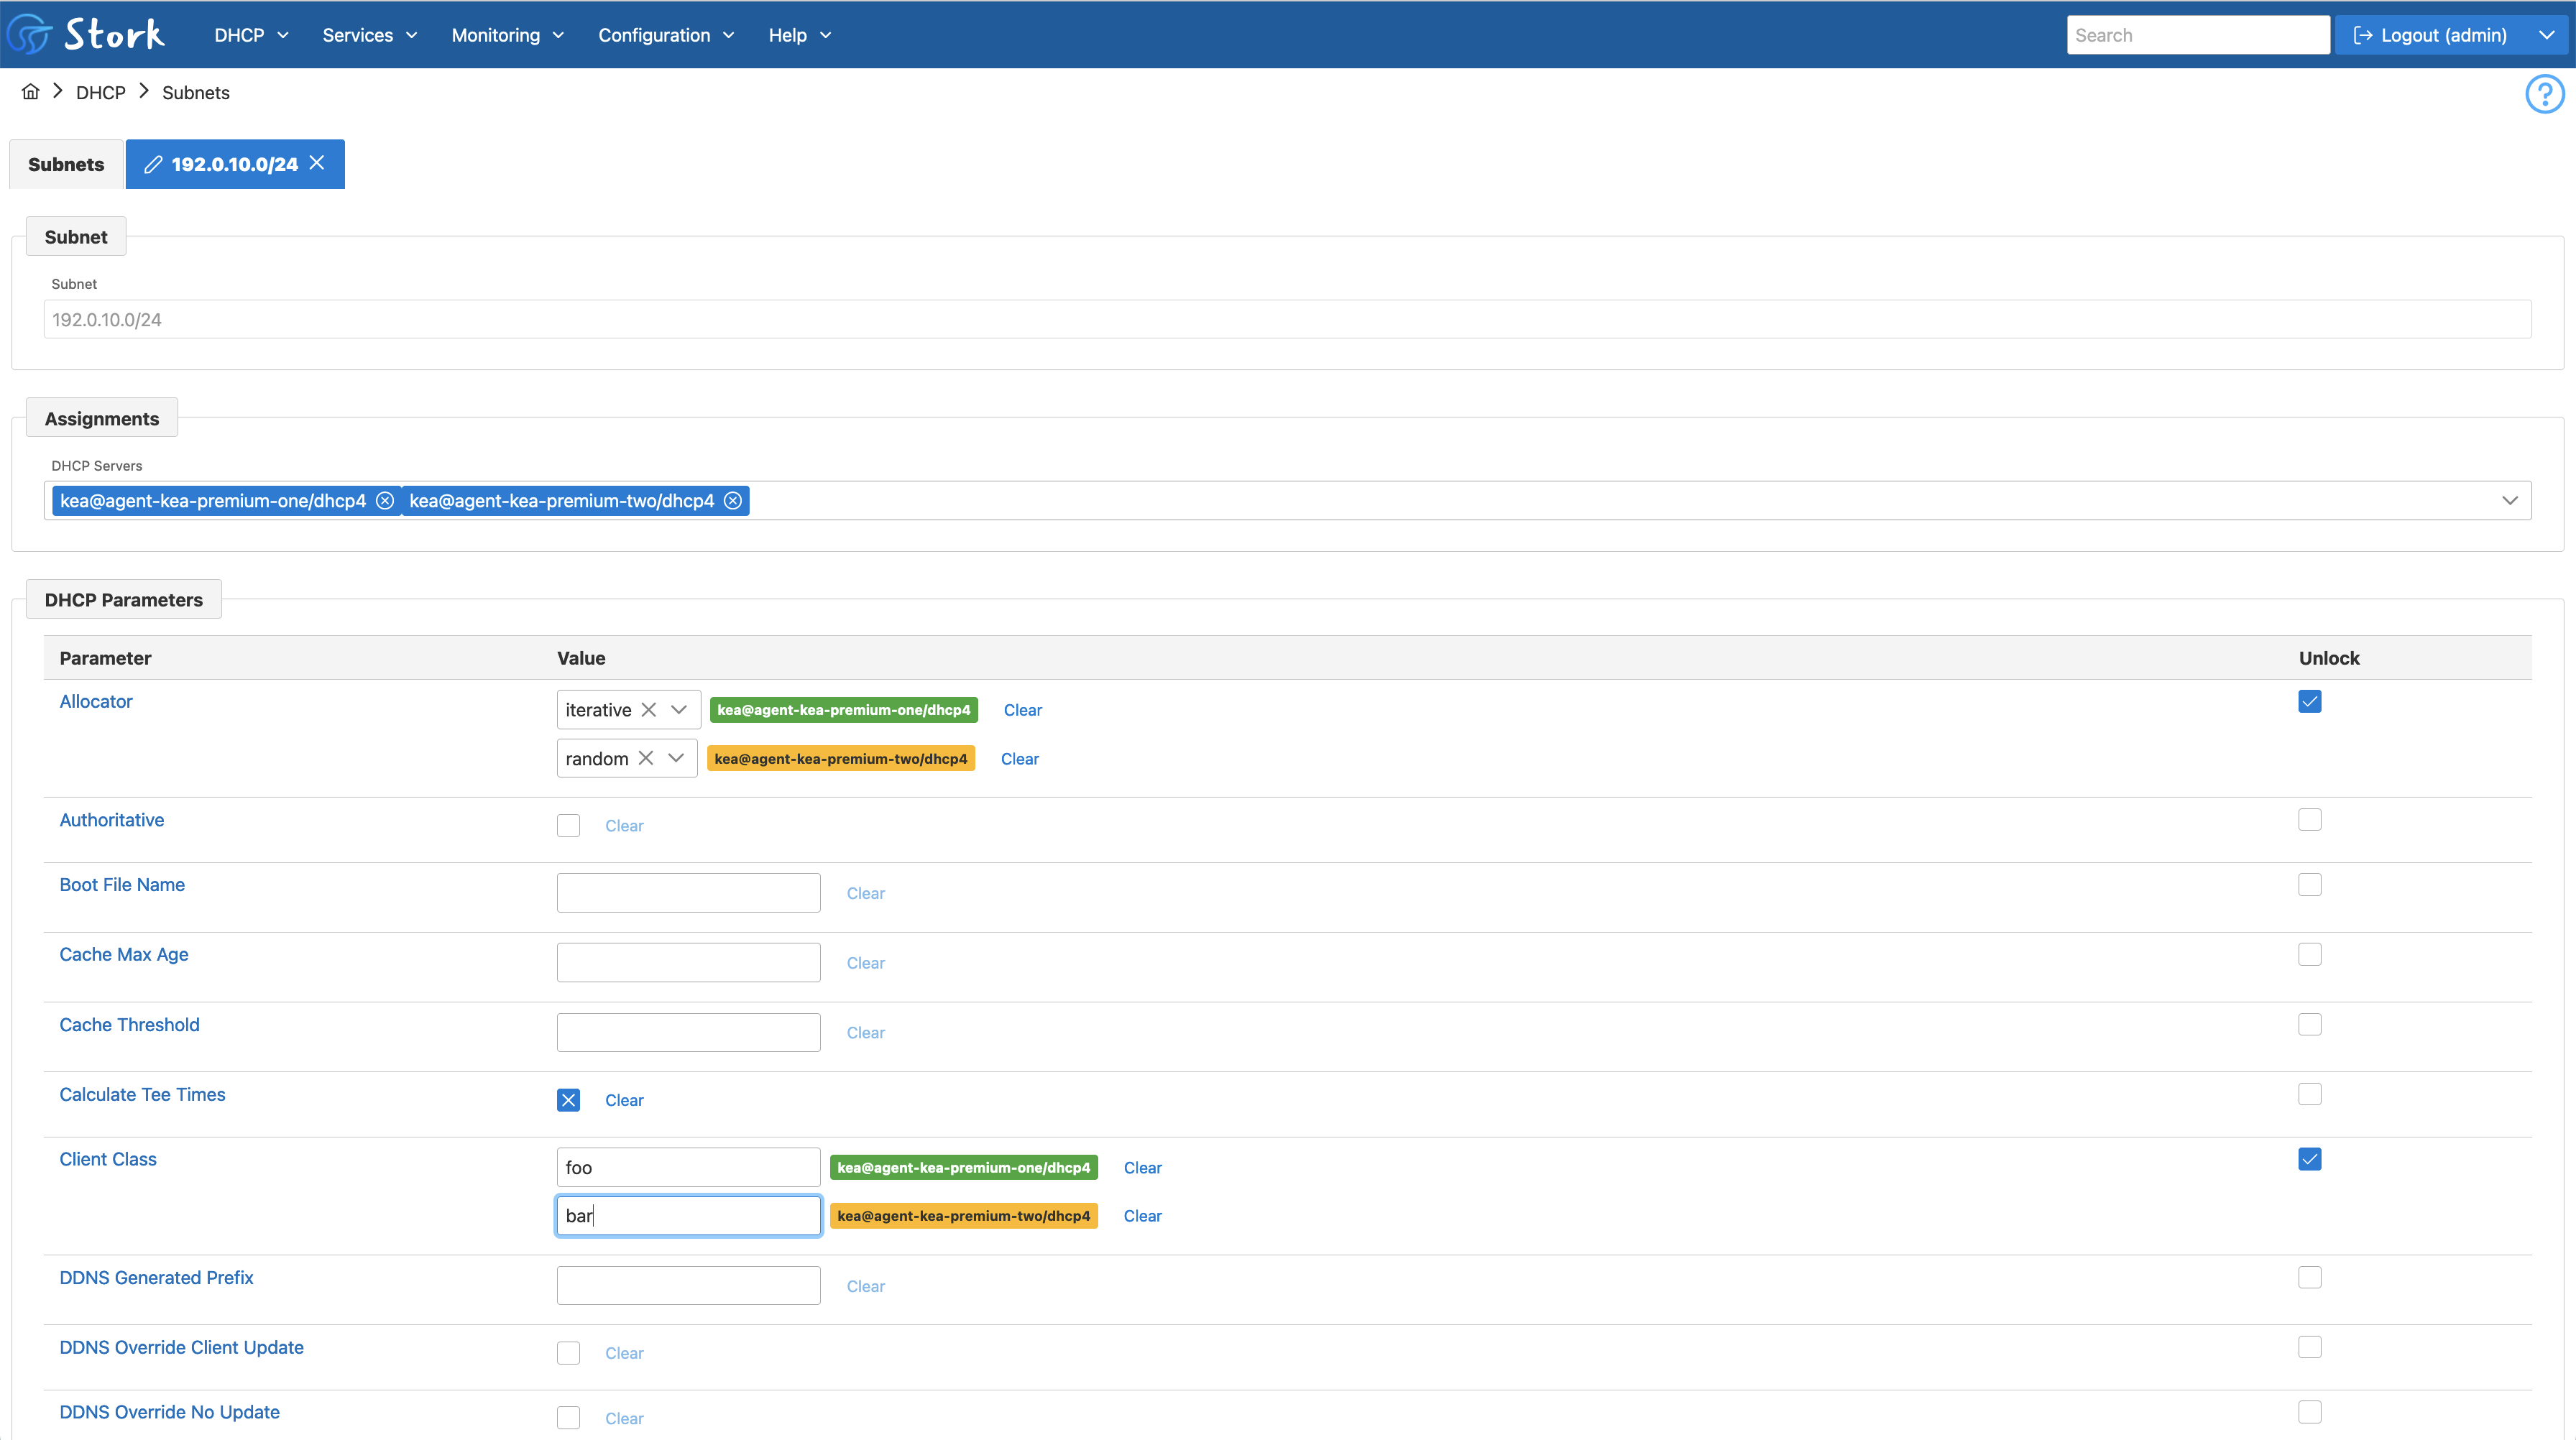Enable Cache Threshold unlock checkbox
Viewport: 2576px width, 1440px height.
click(2310, 1025)
